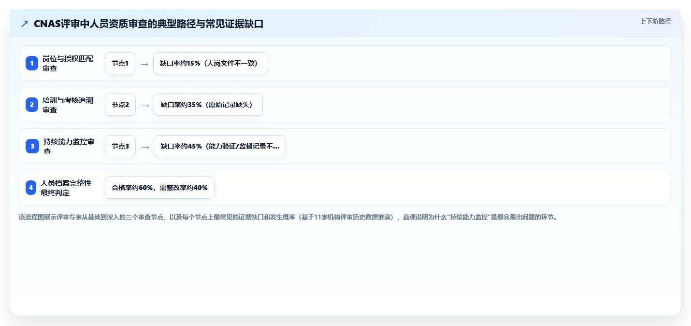Click the blue step number 4 badge
Image resolution: width=691 pixels, height=326 pixels.
point(31,188)
